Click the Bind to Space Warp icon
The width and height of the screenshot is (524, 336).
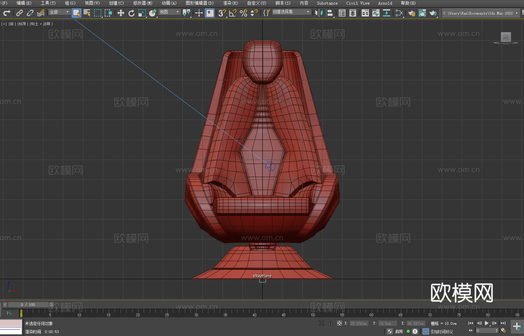click(41, 13)
